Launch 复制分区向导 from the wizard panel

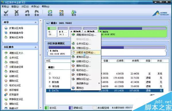(x=14, y=38)
